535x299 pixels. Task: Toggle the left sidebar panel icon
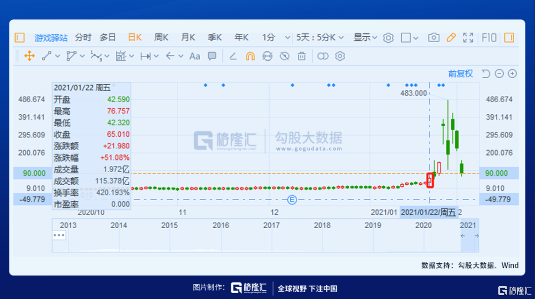tap(19, 38)
